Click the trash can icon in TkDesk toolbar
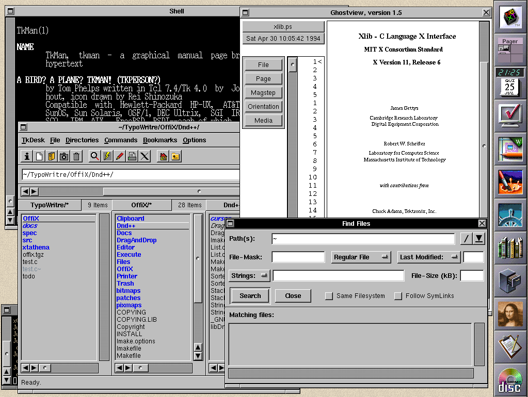 click(76, 156)
